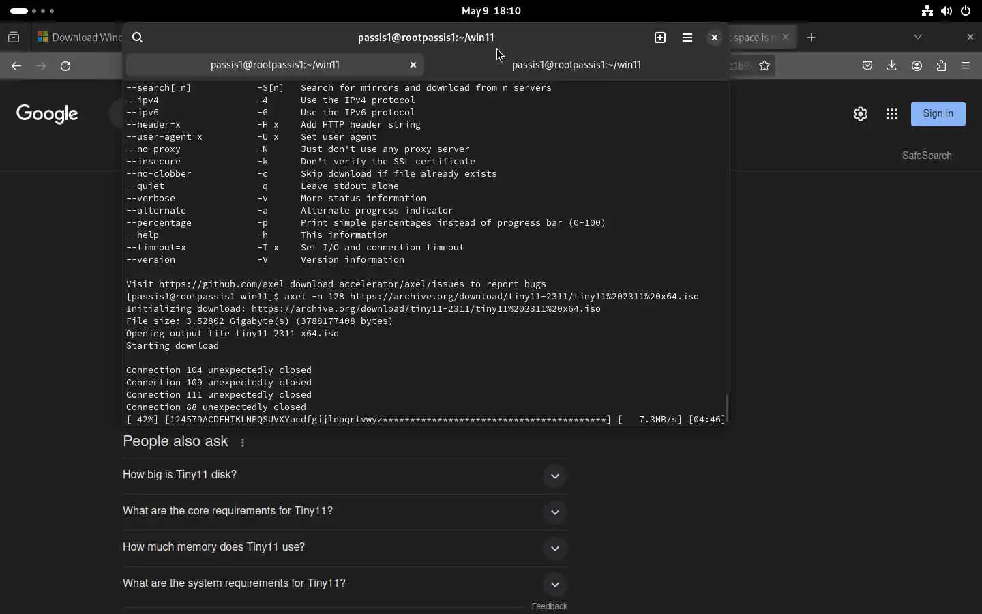
Task: Open SafeSearch settings link
Action: click(x=927, y=156)
